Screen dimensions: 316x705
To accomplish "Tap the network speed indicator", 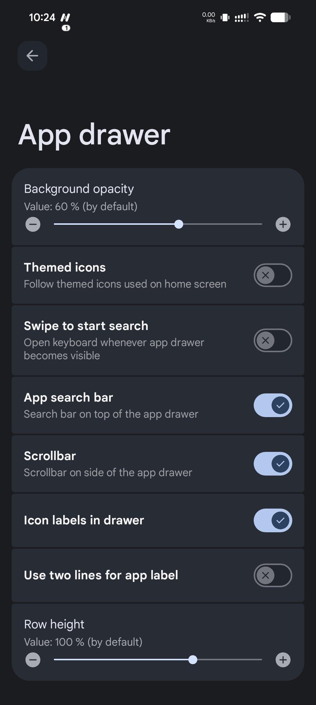I will tap(209, 17).
